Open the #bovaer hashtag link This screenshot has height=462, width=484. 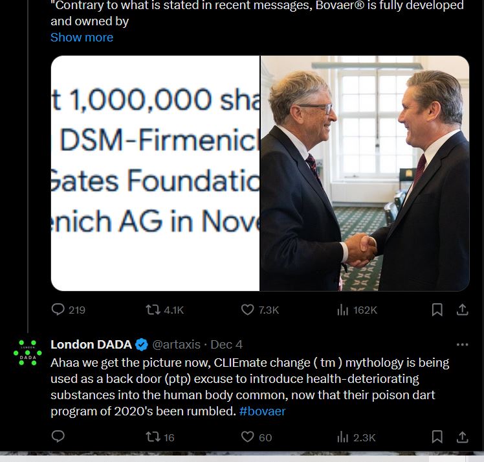[262, 411]
